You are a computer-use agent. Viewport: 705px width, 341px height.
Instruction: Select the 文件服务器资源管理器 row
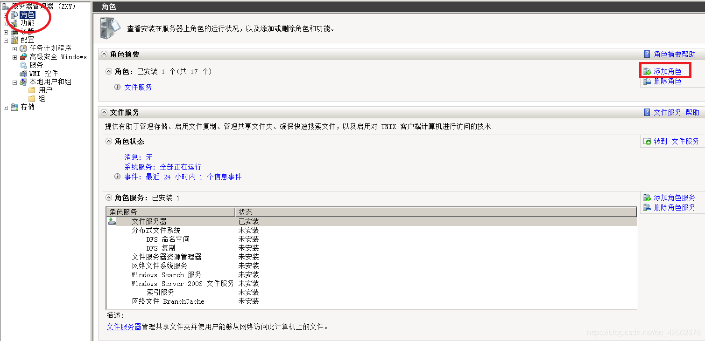[372, 257]
